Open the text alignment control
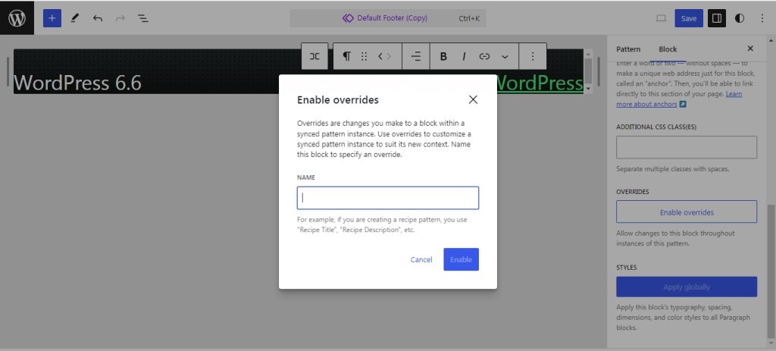This screenshot has height=351, width=776. [x=416, y=56]
